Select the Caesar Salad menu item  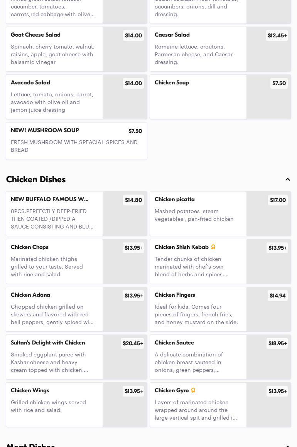pyautogui.click(x=198, y=49)
